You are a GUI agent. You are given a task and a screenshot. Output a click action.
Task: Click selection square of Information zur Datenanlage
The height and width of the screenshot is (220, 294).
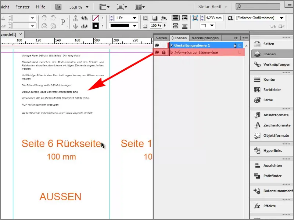click(240, 52)
